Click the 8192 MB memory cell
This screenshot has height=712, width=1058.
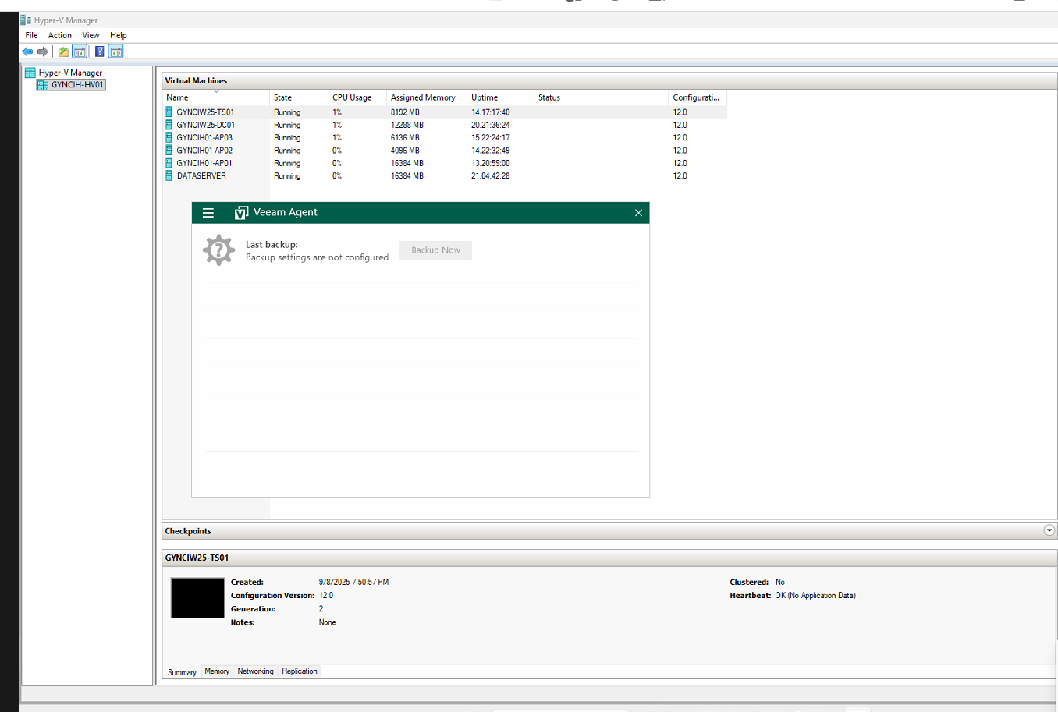pyautogui.click(x=405, y=112)
